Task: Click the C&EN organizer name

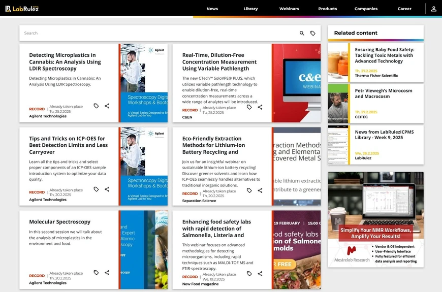Action: 187,117
